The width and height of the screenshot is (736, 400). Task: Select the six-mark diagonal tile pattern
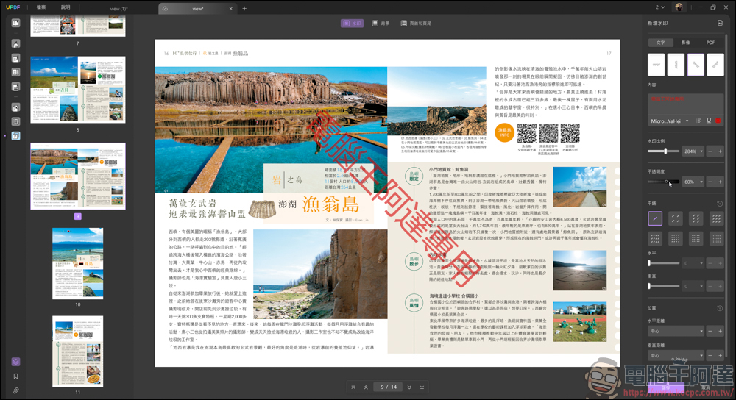pos(696,218)
